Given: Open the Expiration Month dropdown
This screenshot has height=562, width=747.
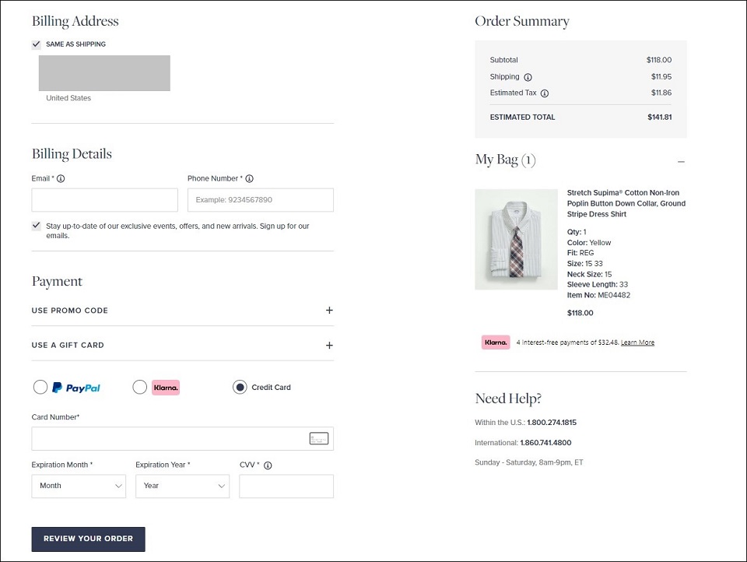Looking at the screenshot, I should [79, 486].
